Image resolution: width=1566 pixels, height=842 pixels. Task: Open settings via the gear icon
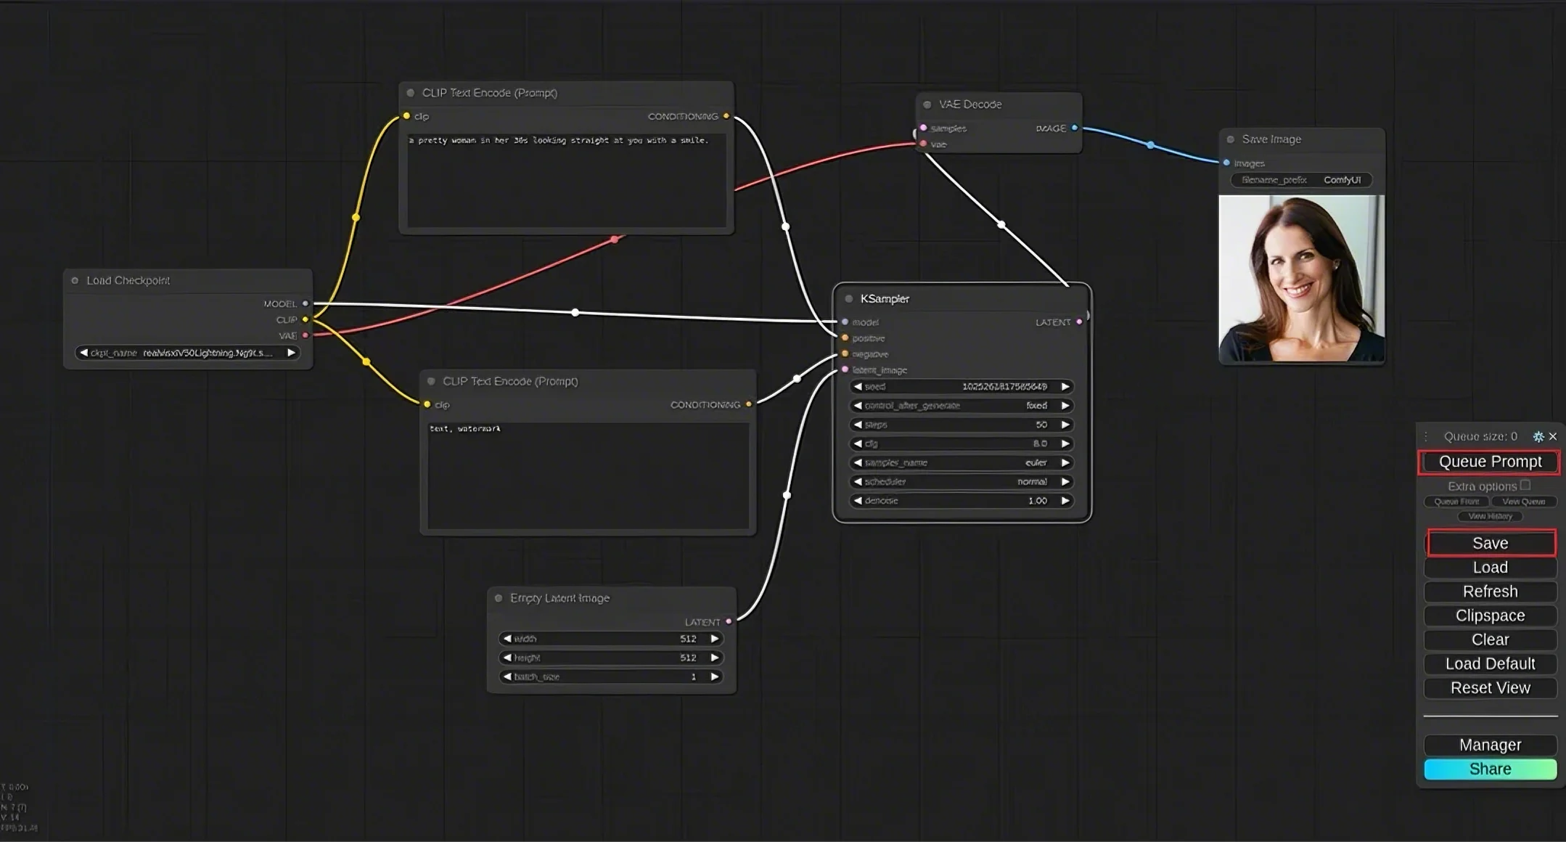point(1538,436)
